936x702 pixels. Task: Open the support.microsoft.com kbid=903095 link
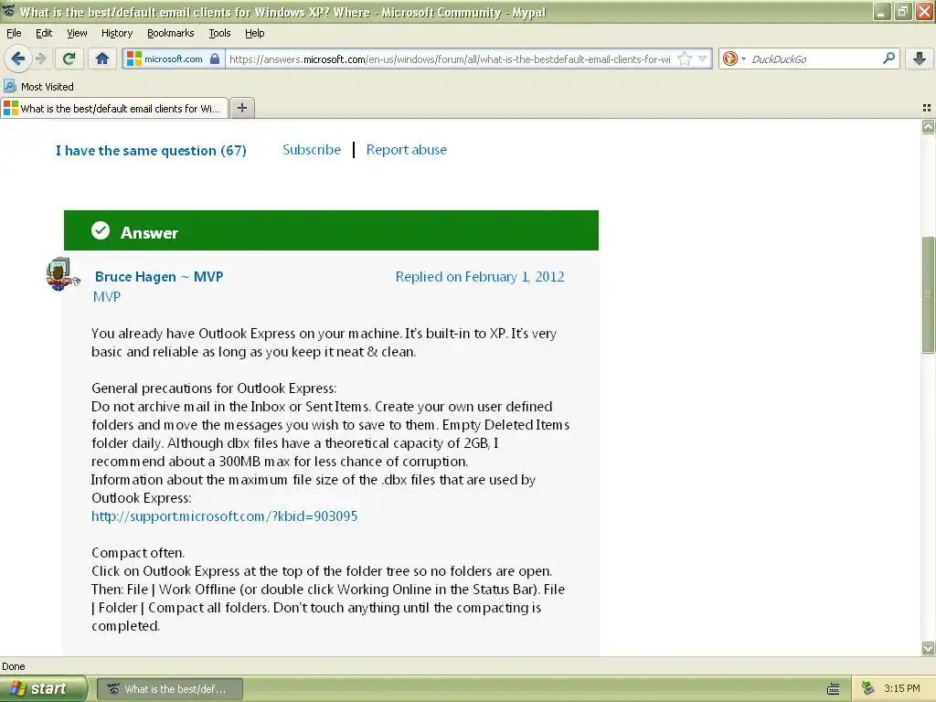[x=225, y=516]
